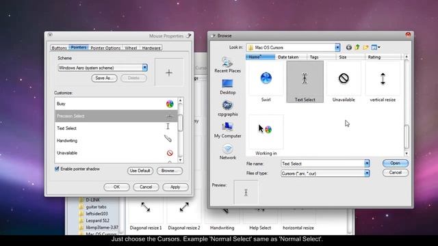This screenshot has width=438, height=246.
Task: Open Recent Places in Browse sidebar
Action: [x=227, y=65]
